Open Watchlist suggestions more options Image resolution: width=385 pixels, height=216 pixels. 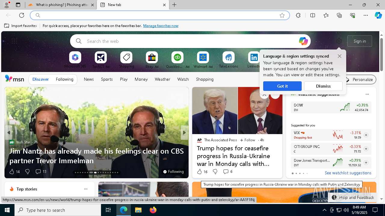pos(367,94)
